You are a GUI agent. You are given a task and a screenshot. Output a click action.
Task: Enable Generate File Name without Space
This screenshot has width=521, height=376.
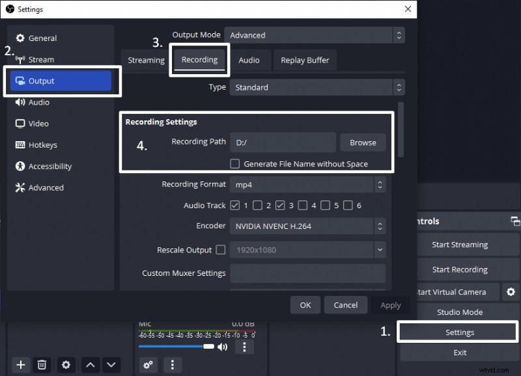point(235,164)
